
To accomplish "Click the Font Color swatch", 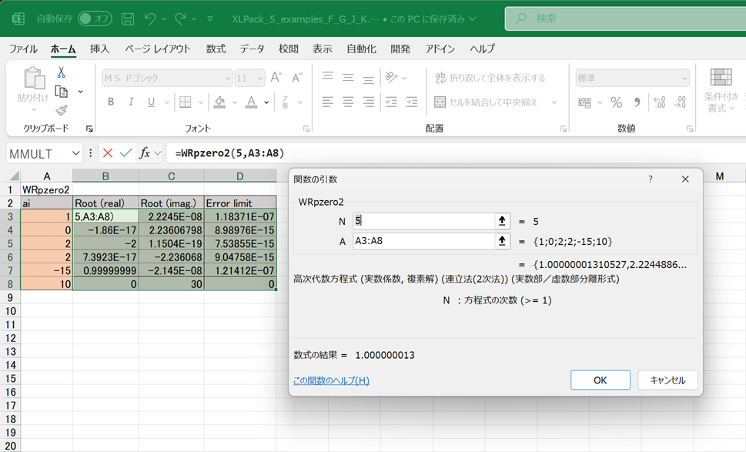I will point(251,102).
